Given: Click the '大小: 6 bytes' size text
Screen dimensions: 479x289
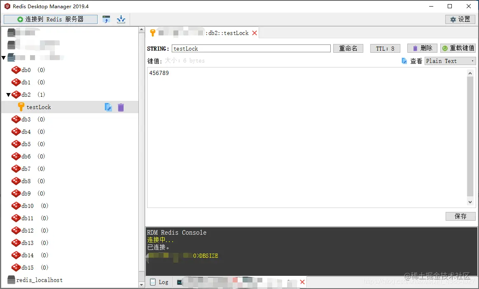Looking at the screenshot, I should pos(185,61).
